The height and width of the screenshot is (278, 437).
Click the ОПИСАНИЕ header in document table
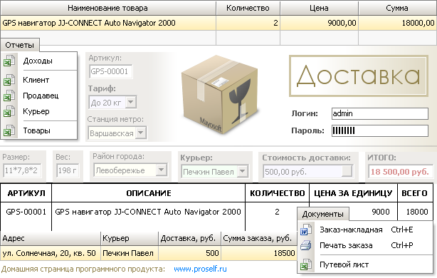(149, 193)
